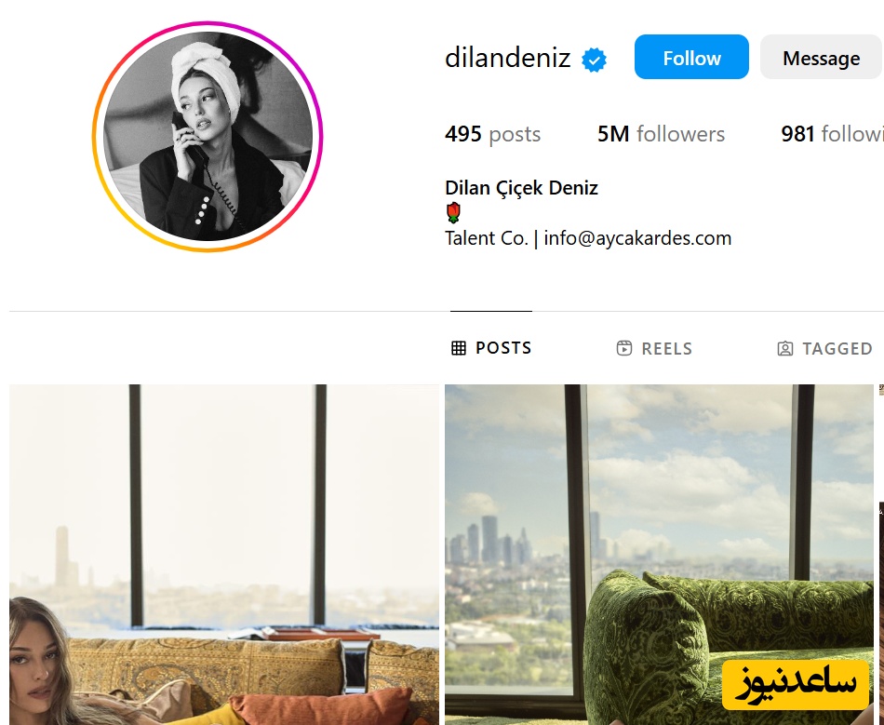The height and width of the screenshot is (725, 884).
Task: Open the profile picture story ring
Action: pos(208,137)
